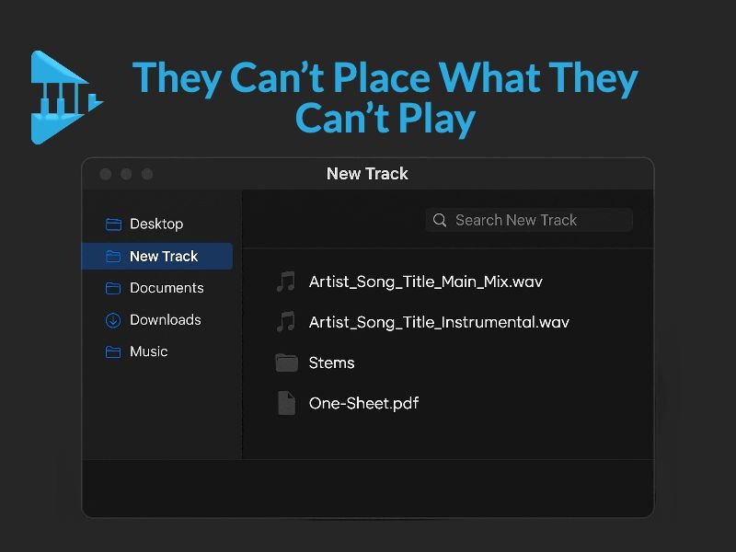Click the Desktop folder icon in sidebar
Viewport: 736px width, 552px height.
click(x=113, y=224)
